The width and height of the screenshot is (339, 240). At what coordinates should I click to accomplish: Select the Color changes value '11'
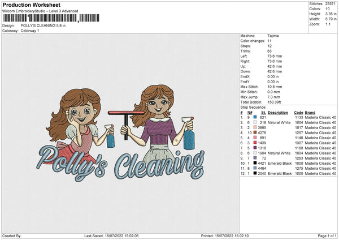[x=270, y=41]
